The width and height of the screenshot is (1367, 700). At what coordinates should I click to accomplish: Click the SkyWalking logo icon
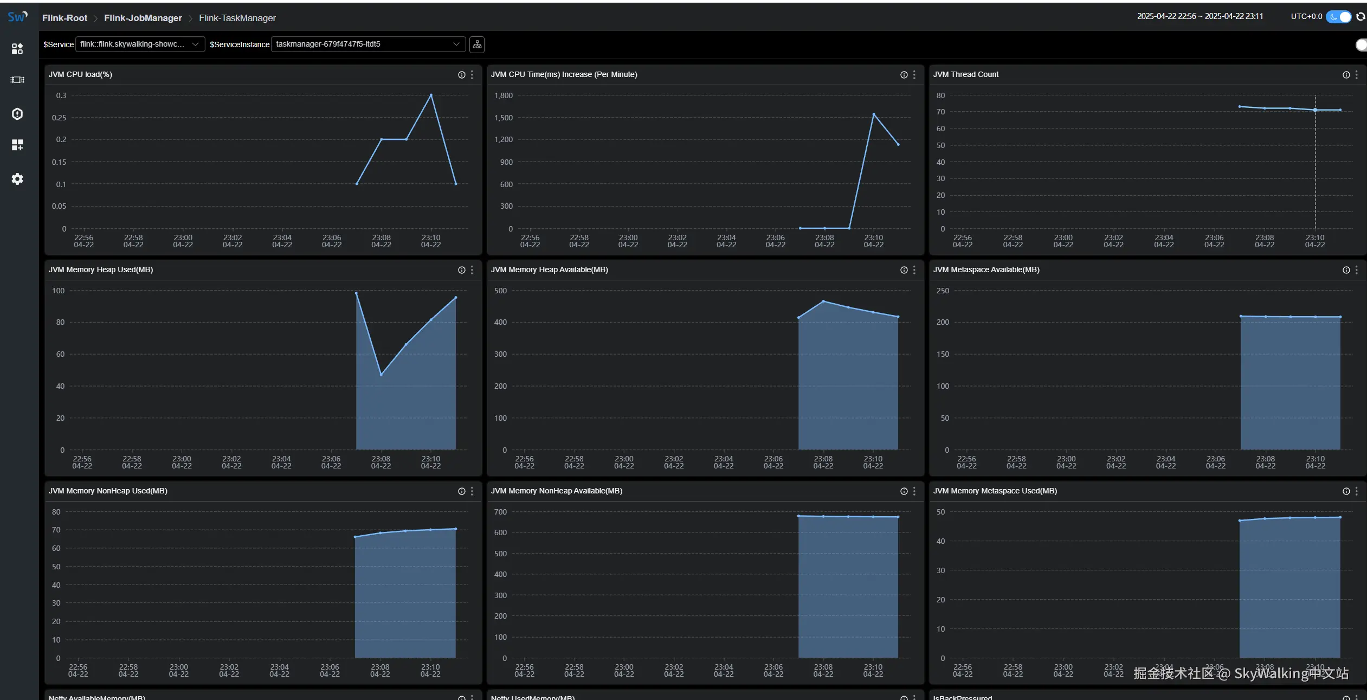17,16
